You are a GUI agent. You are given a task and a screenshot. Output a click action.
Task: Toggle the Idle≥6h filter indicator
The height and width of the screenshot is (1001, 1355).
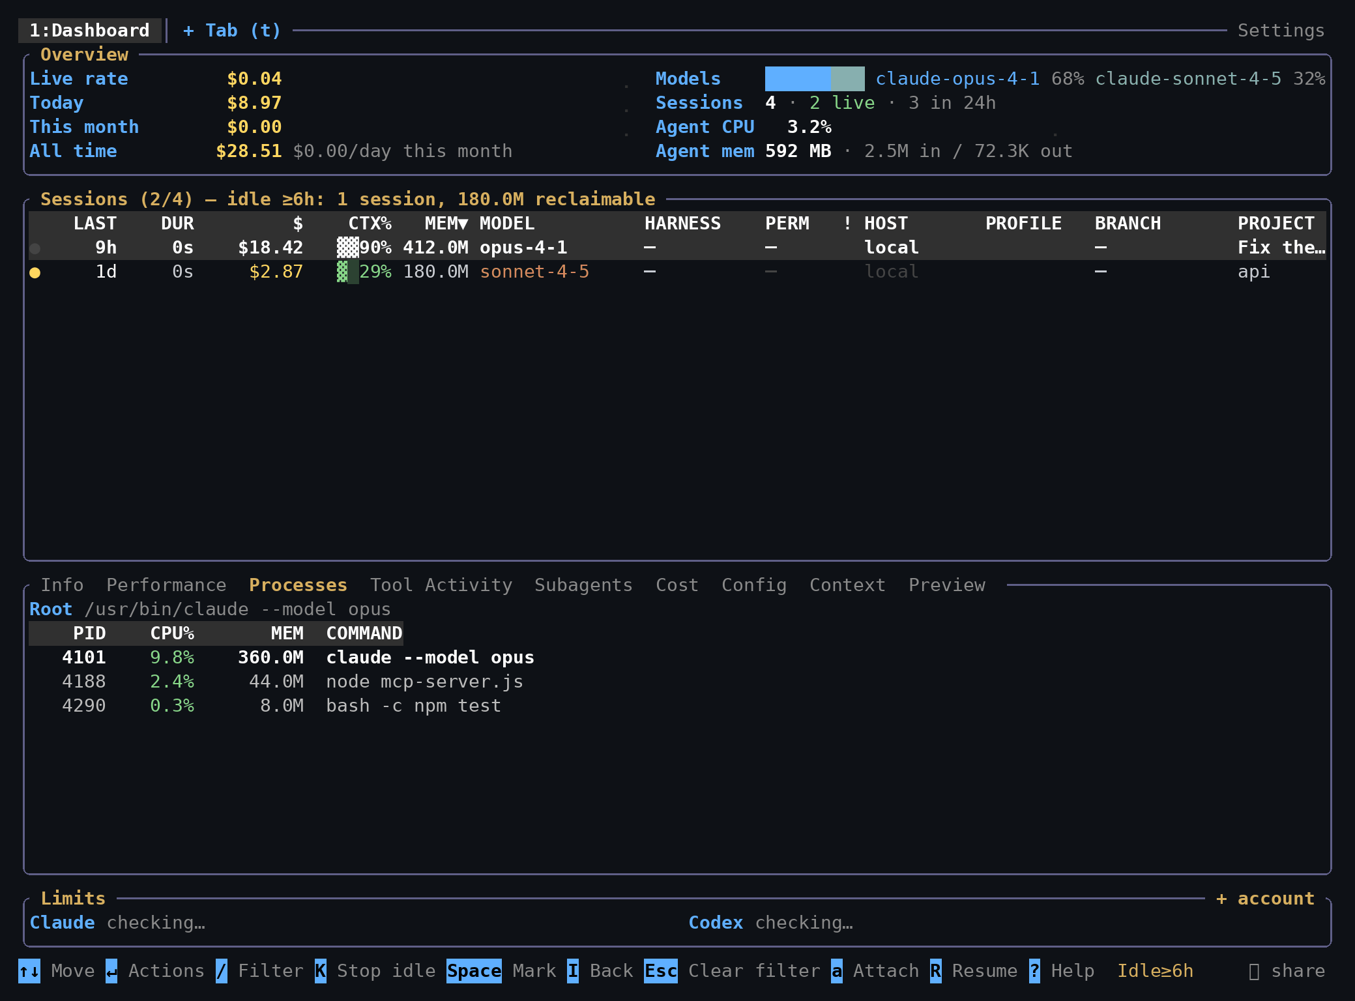pyautogui.click(x=1156, y=971)
